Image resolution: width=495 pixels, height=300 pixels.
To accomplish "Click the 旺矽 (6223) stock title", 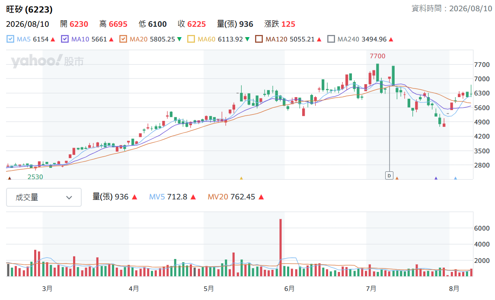I will [29, 9].
